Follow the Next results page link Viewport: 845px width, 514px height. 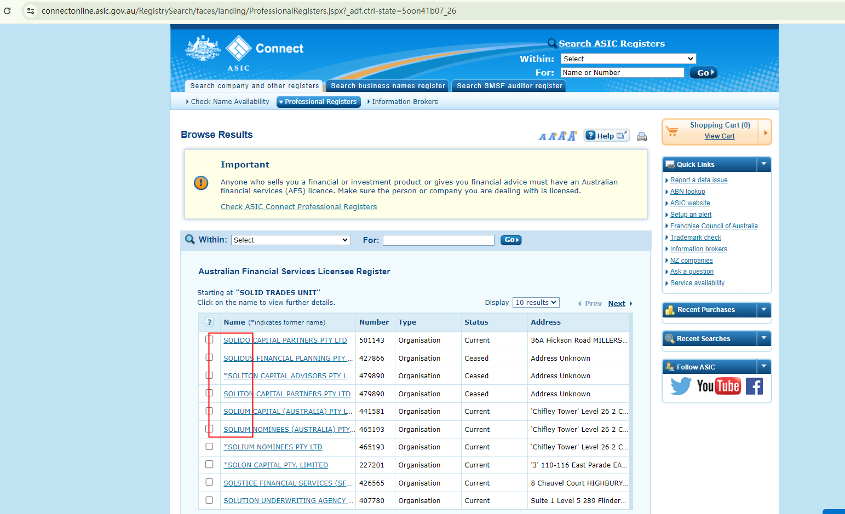617,304
